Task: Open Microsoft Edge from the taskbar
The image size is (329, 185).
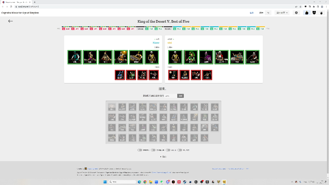Action: [139, 182]
